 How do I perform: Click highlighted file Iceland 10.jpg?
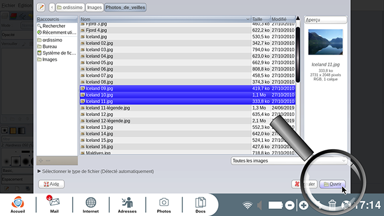(x=188, y=95)
